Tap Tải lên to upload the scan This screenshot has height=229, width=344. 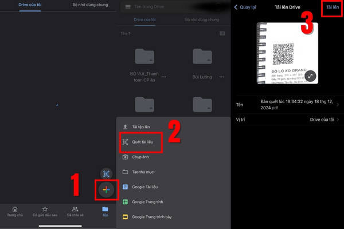point(333,7)
